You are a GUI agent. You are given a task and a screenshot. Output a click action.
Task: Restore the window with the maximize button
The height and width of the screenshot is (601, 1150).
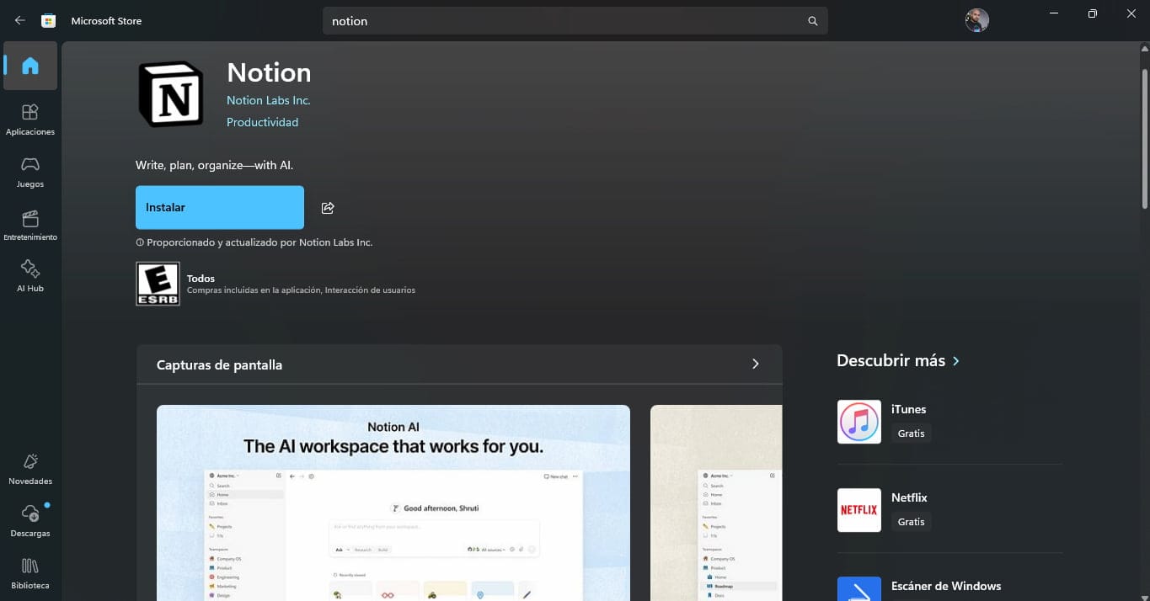1093,14
